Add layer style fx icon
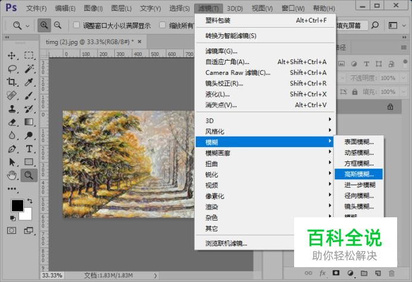Viewport: 412px width, 282px height. click(323, 273)
